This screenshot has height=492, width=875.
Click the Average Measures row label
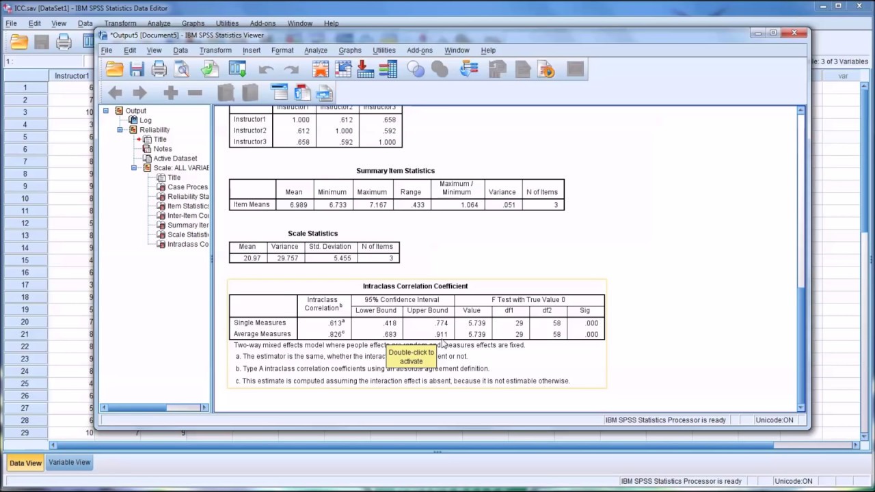click(x=262, y=334)
